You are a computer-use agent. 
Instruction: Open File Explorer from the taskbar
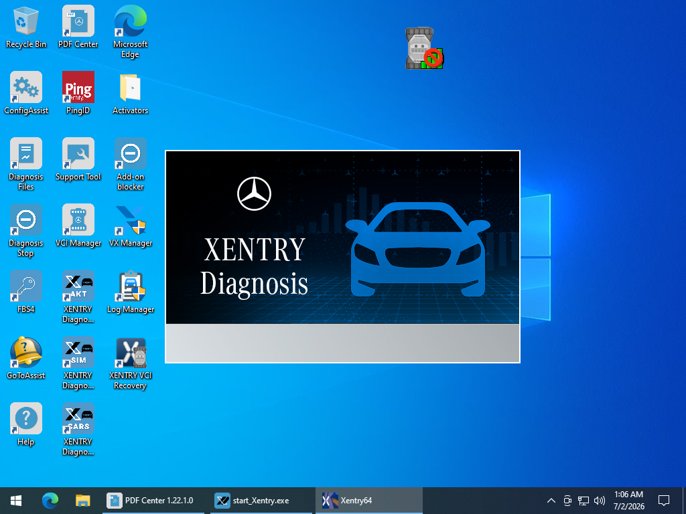(x=82, y=501)
